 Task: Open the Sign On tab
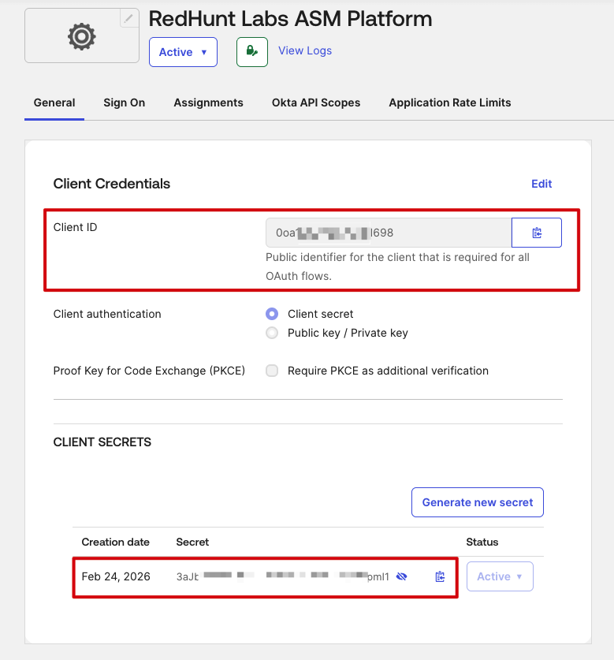(x=124, y=103)
